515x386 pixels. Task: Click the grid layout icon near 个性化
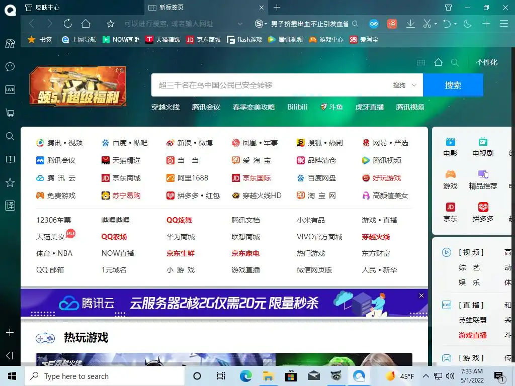point(421,62)
